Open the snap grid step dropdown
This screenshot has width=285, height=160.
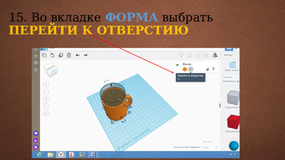point(209,147)
